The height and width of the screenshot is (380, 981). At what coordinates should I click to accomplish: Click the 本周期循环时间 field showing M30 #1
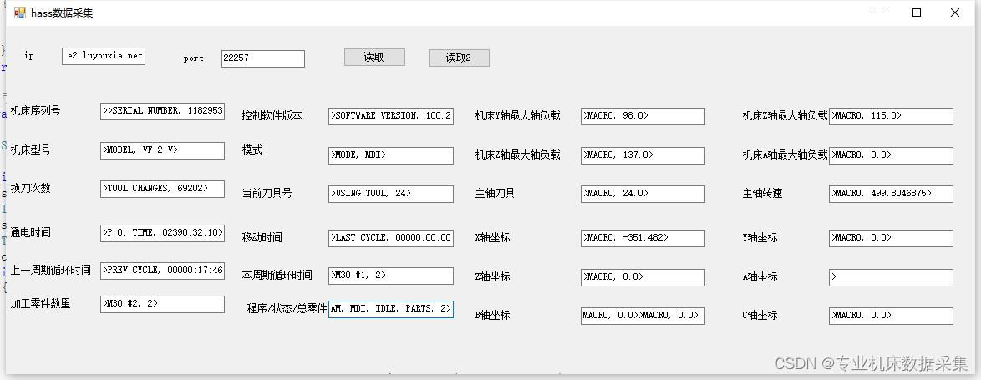tap(391, 276)
